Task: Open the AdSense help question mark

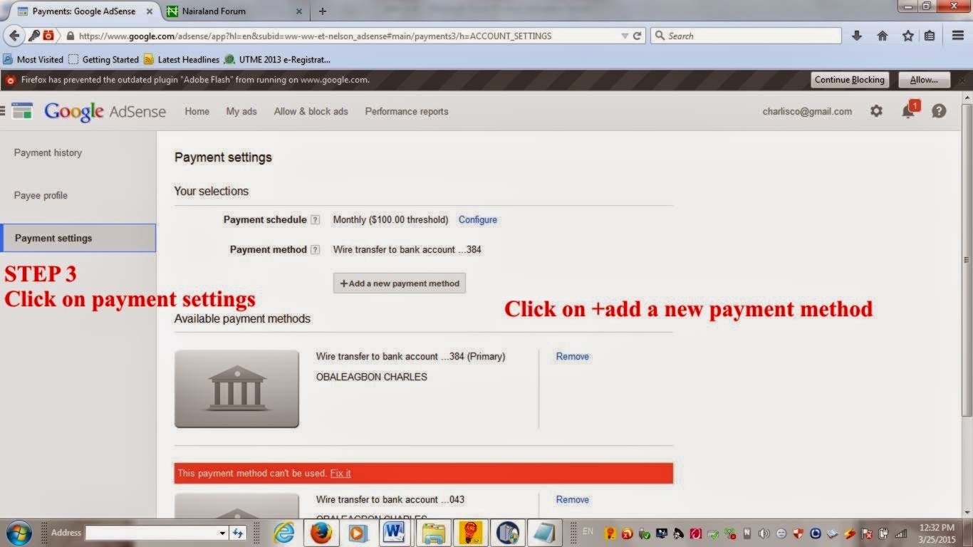Action: pos(939,111)
